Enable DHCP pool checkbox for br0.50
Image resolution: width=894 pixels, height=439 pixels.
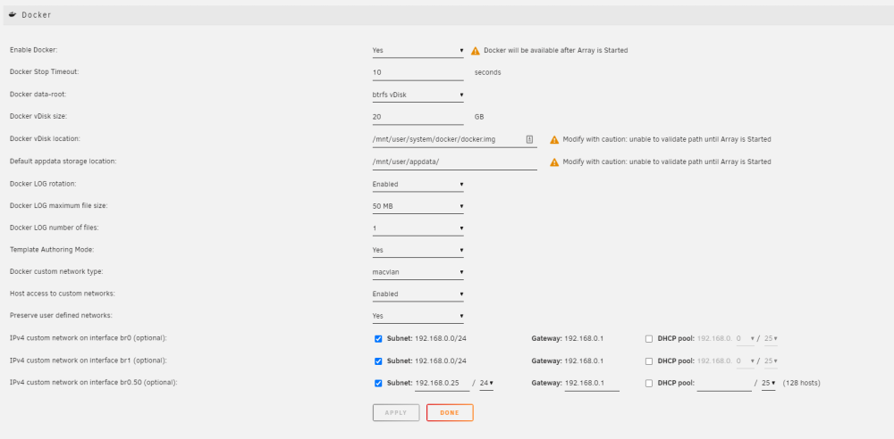tap(649, 383)
